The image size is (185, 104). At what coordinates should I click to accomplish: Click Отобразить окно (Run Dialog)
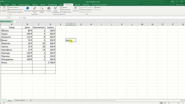click(66, 12)
